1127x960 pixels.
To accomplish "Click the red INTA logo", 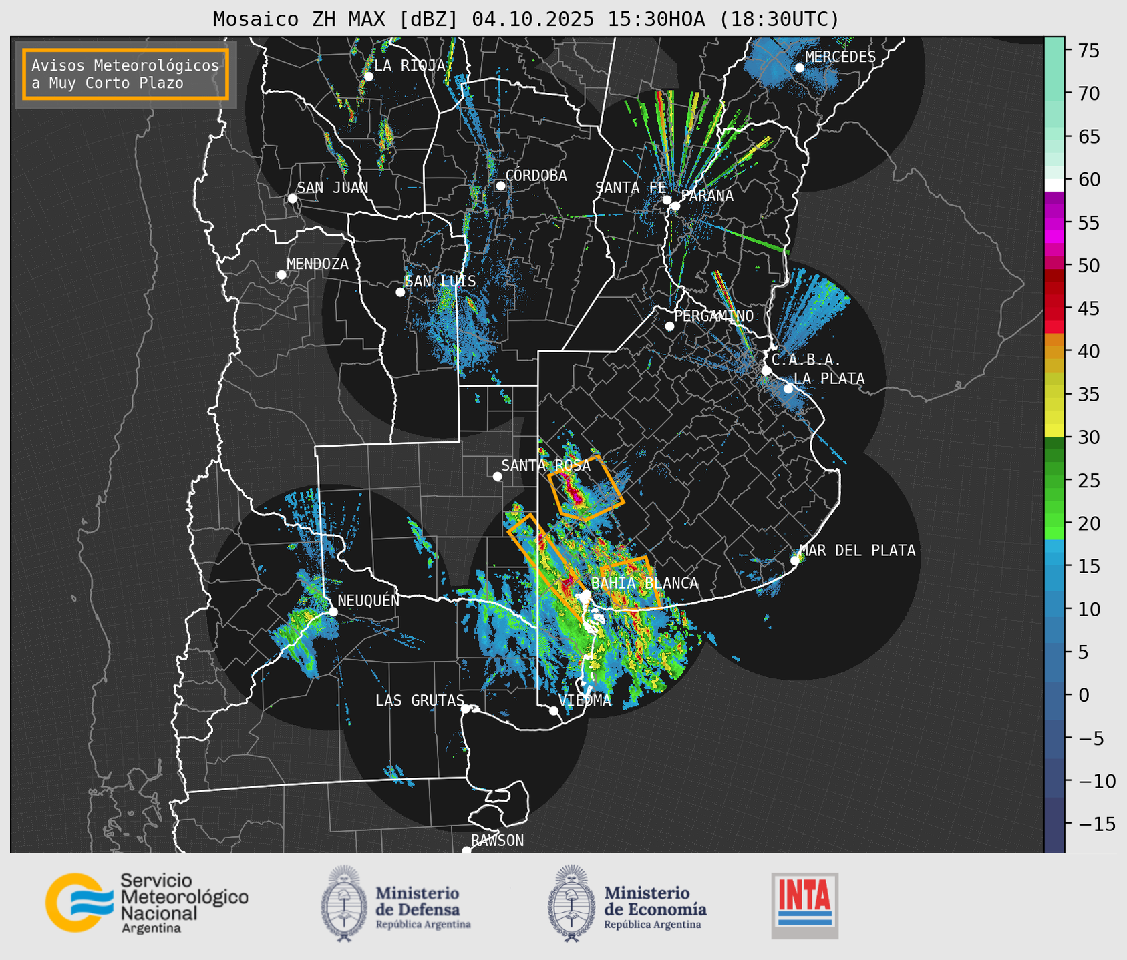I will (804, 905).
